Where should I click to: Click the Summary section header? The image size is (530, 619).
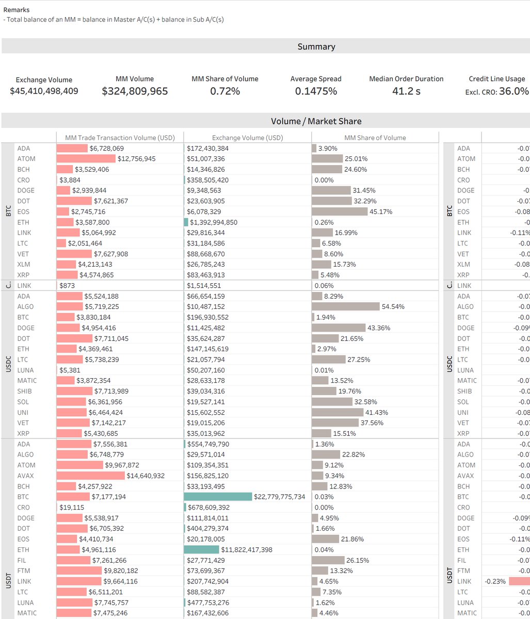(316, 46)
